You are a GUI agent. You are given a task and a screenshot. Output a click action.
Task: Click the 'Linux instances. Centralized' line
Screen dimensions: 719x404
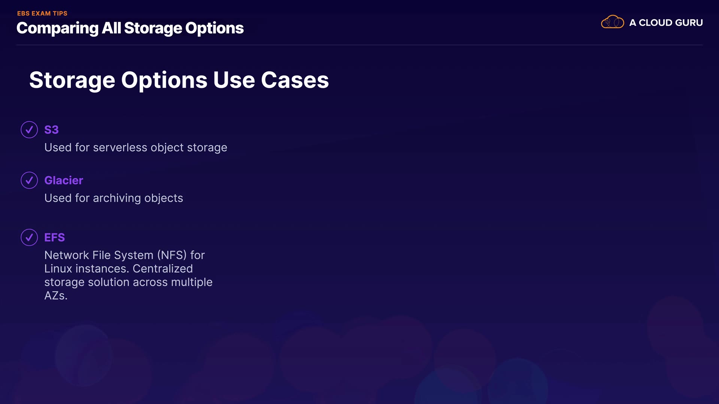(x=118, y=269)
